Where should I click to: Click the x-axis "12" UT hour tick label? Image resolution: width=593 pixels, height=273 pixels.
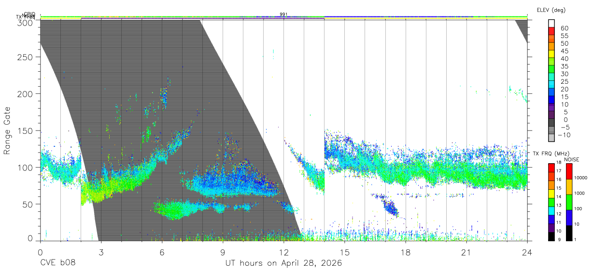[283, 252]
